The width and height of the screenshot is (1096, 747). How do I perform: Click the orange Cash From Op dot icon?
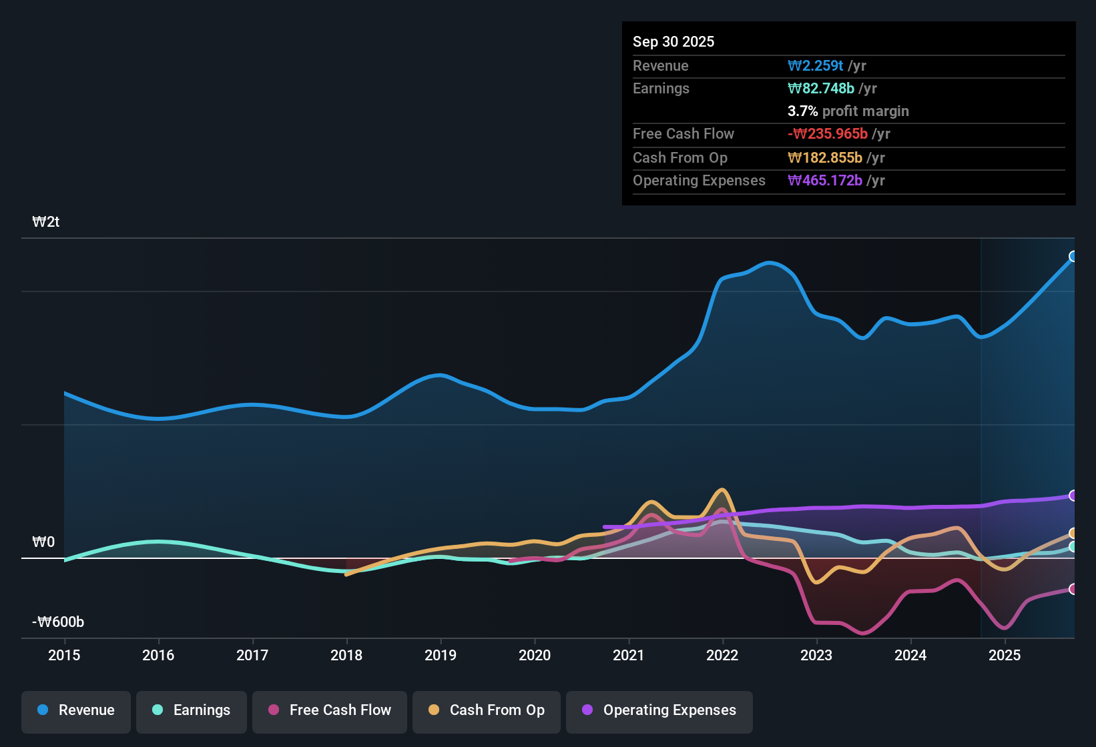434,710
